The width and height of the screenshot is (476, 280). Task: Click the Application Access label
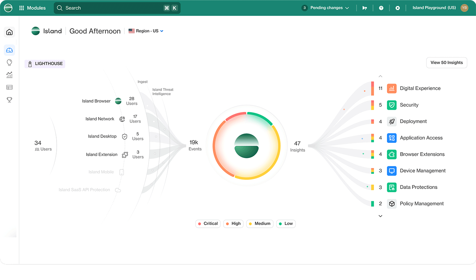click(x=421, y=138)
